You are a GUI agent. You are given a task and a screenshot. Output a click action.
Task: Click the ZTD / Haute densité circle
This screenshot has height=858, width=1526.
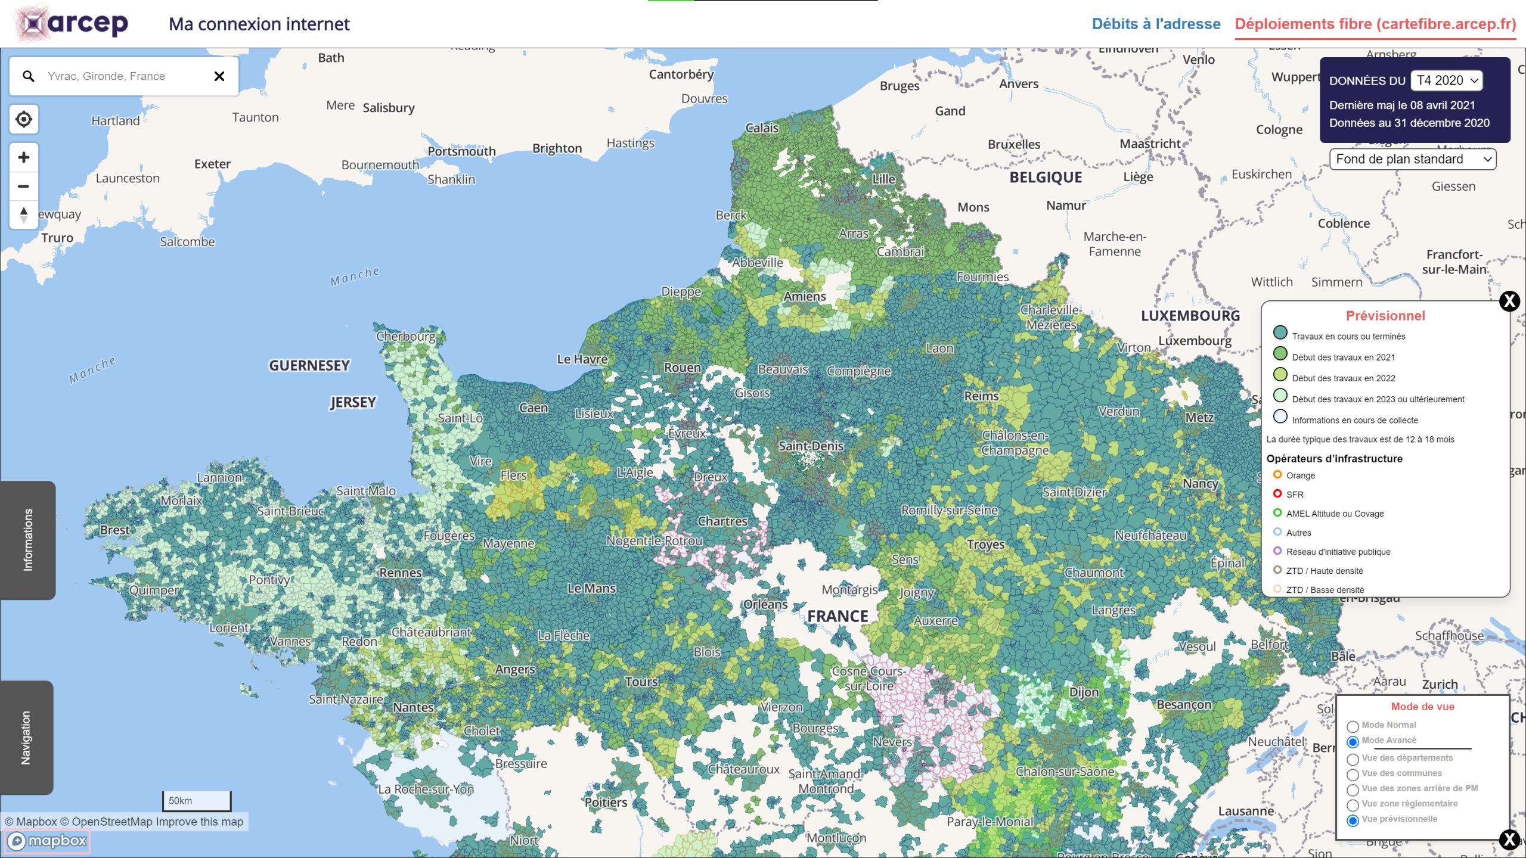pyautogui.click(x=1277, y=570)
